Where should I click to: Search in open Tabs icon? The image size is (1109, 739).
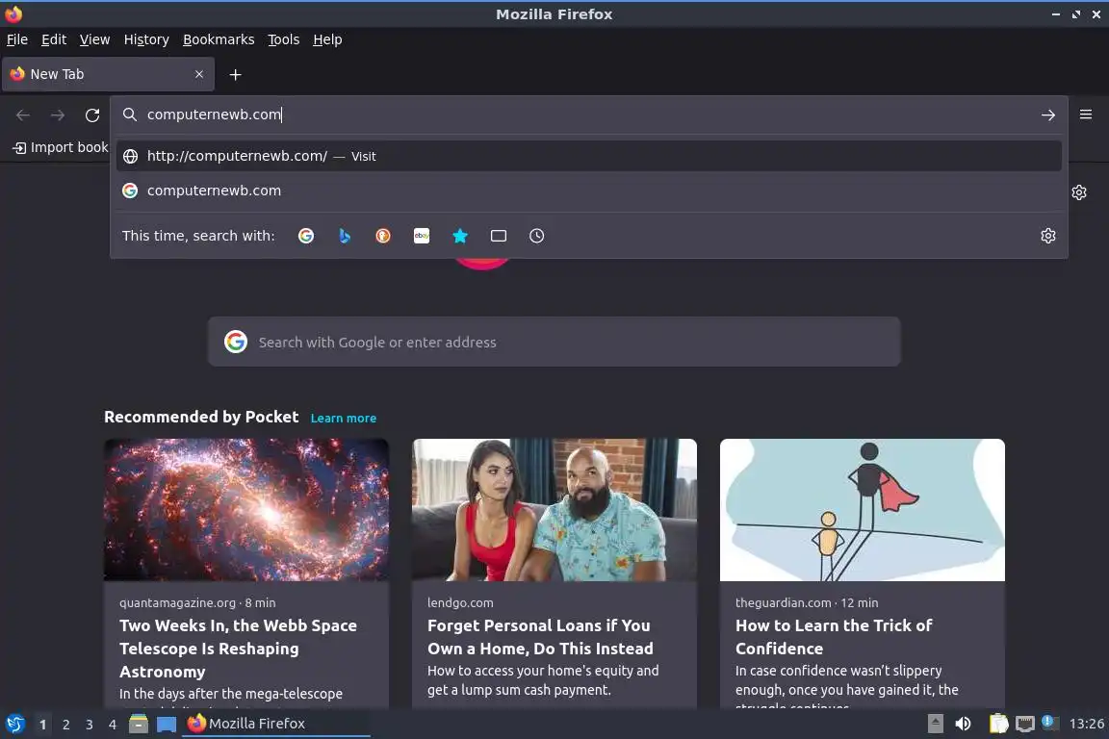click(x=499, y=236)
